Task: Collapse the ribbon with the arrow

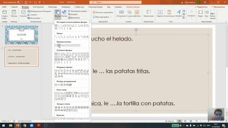Action: coord(226,22)
